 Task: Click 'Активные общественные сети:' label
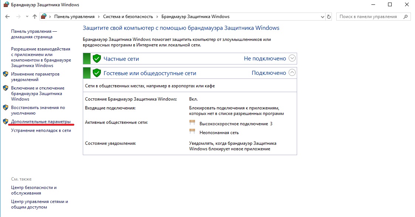pyautogui.click(x=116, y=122)
